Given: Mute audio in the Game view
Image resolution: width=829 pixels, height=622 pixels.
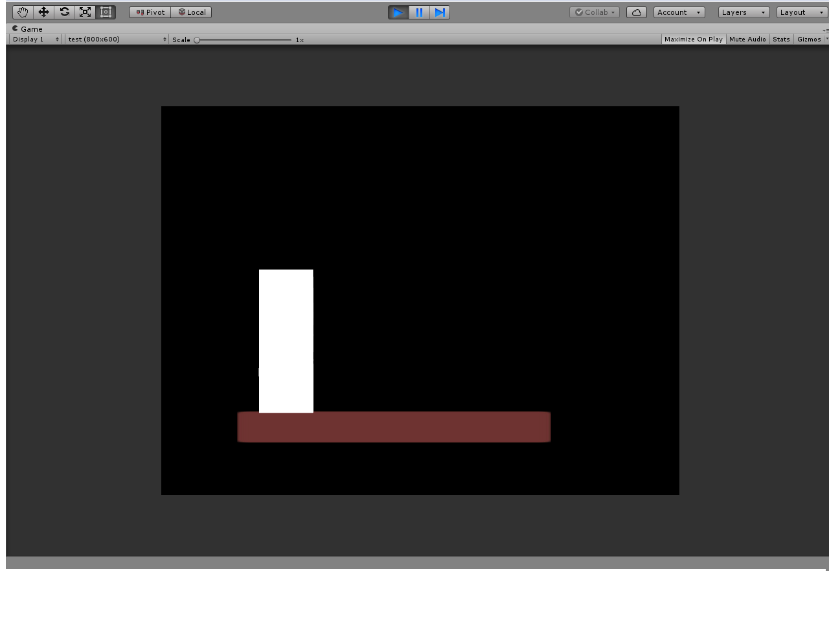Looking at the screenshot, I should point(747,39).
